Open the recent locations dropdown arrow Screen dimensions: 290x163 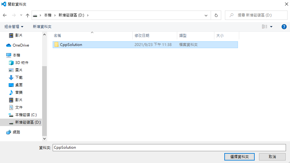[21, 15]
